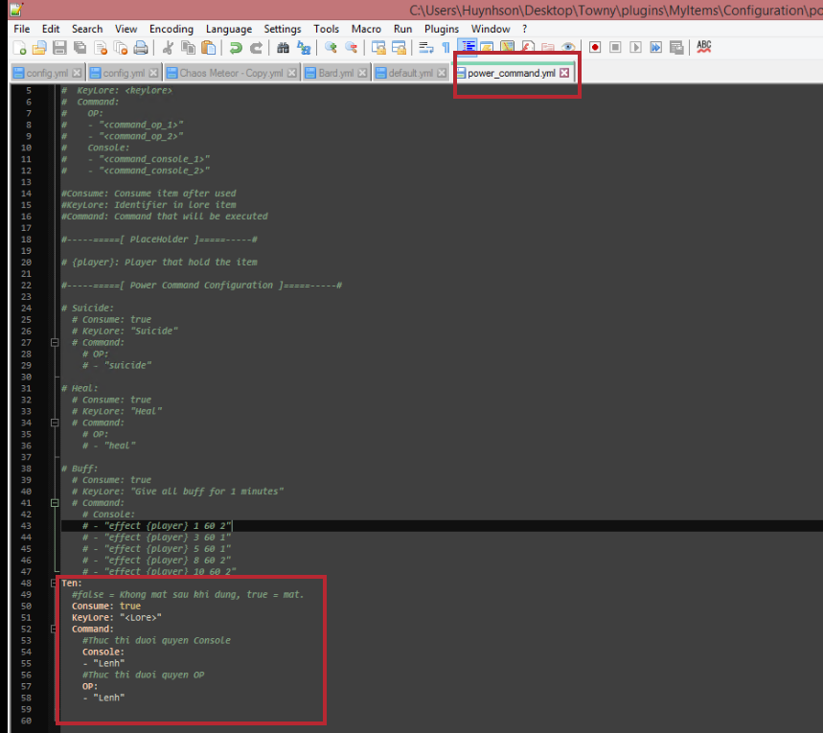The height and width of the screenshot is (733, 823).
Task: Toggle the Word Wrap toolbar button
Action: 425,47
